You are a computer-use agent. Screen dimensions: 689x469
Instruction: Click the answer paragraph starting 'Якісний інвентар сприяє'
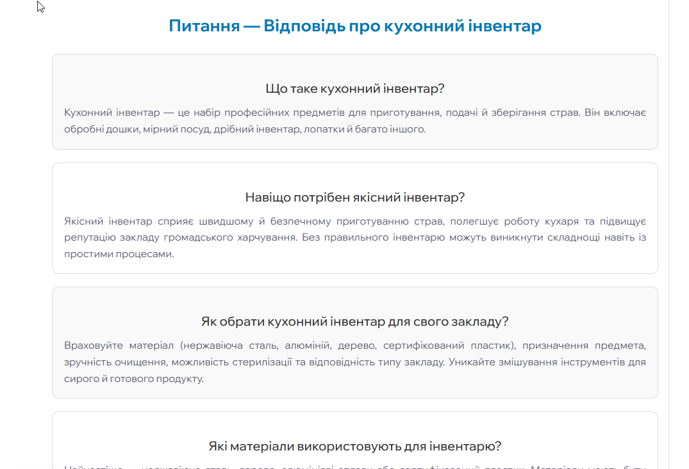[x=355, y=237]
